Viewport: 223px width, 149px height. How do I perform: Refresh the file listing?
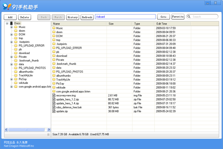tap(87, 17)
